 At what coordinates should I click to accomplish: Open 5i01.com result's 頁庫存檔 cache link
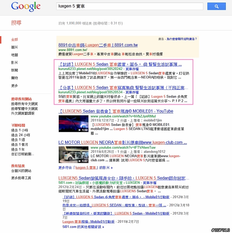[150, 183]
